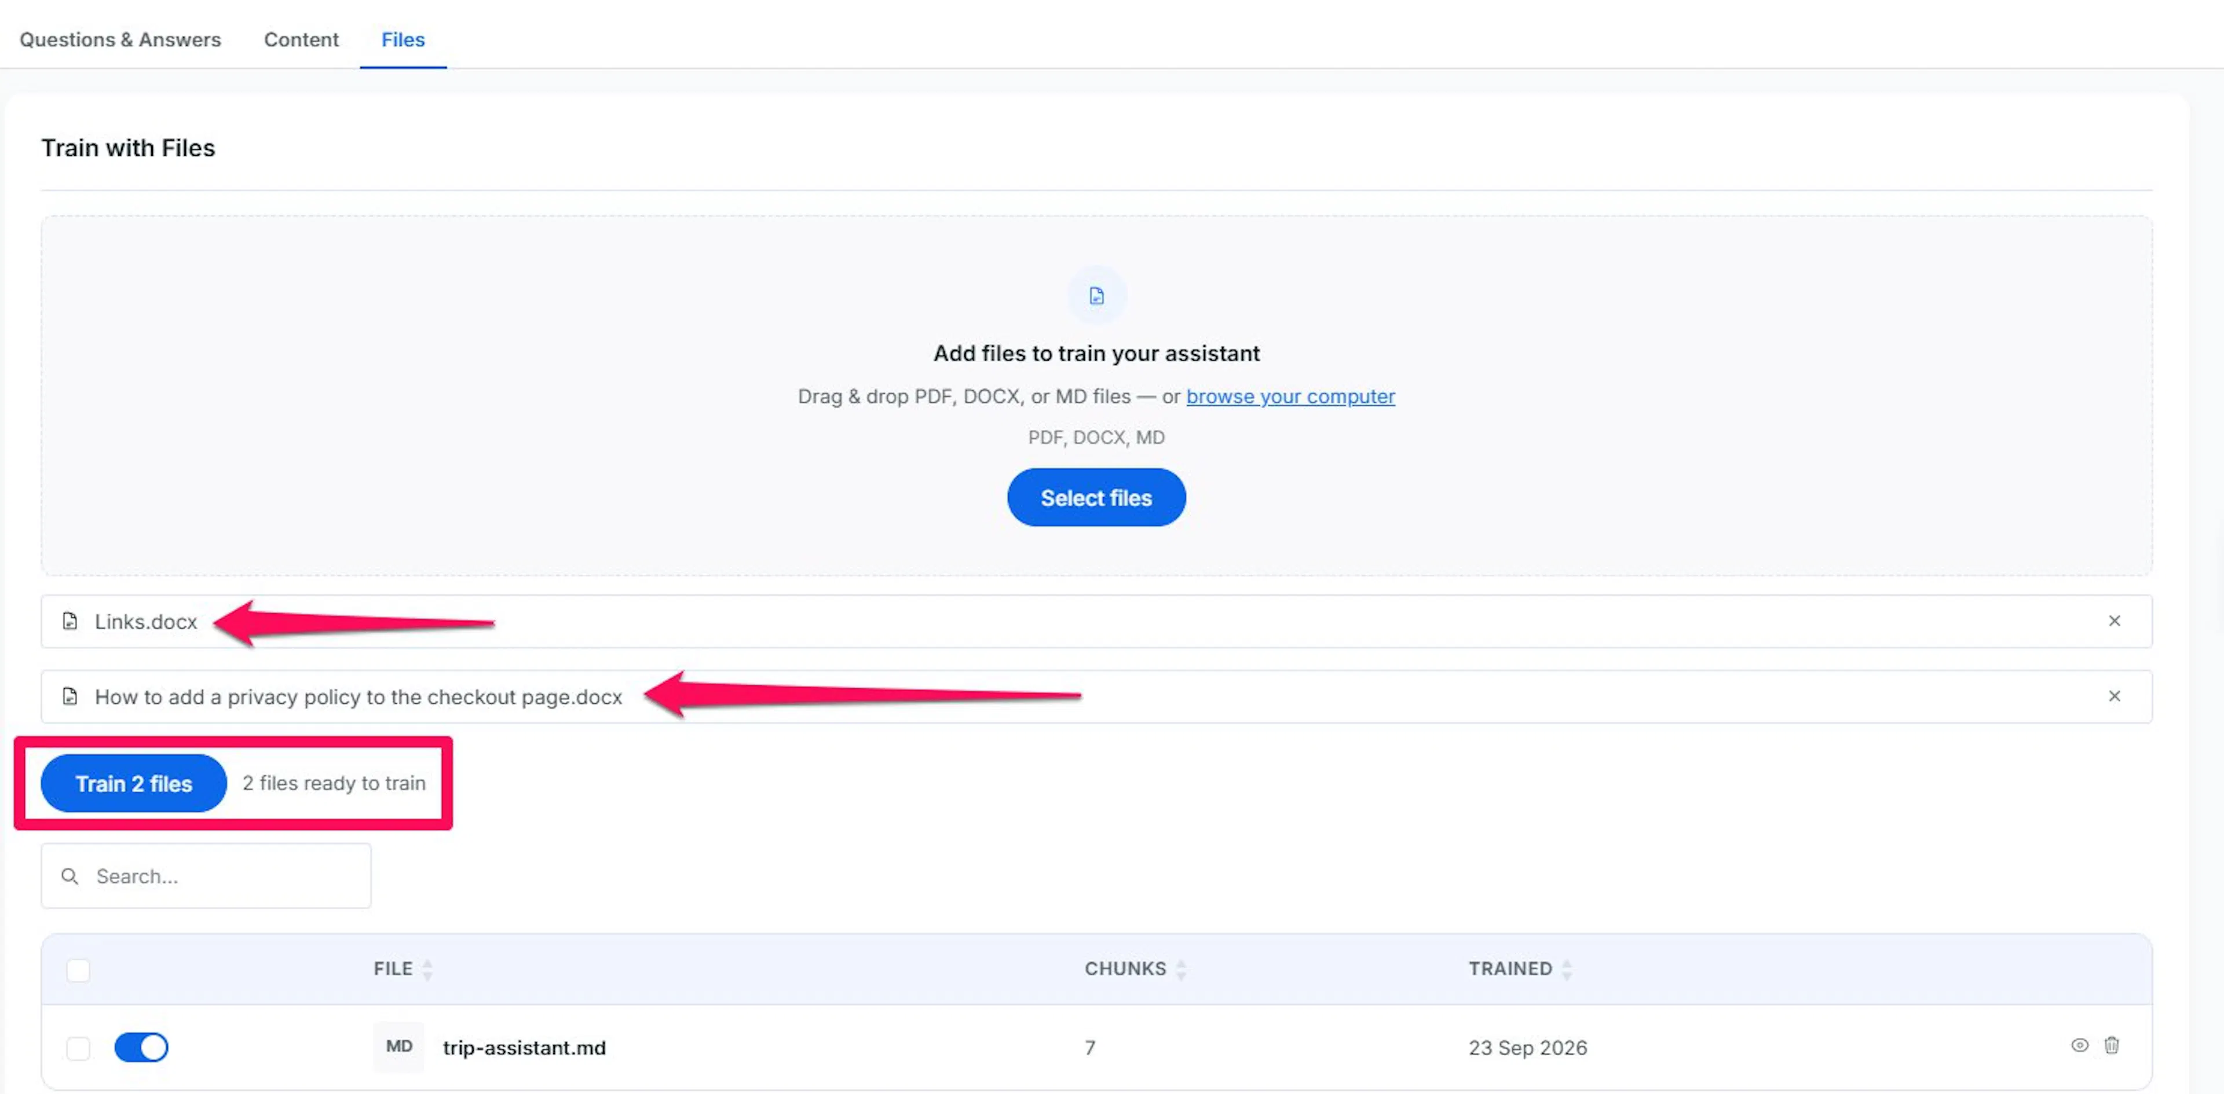Delete trip-assistant.md using the trash icon

(x=2111, y=1045)
